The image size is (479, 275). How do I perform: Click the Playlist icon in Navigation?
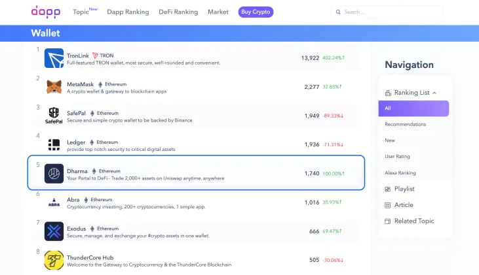(x=388, y=189)
